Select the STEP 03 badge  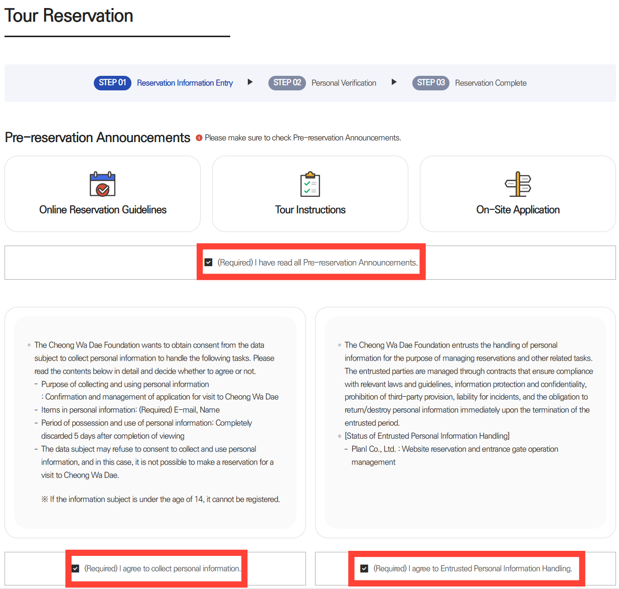pos(431,83)
